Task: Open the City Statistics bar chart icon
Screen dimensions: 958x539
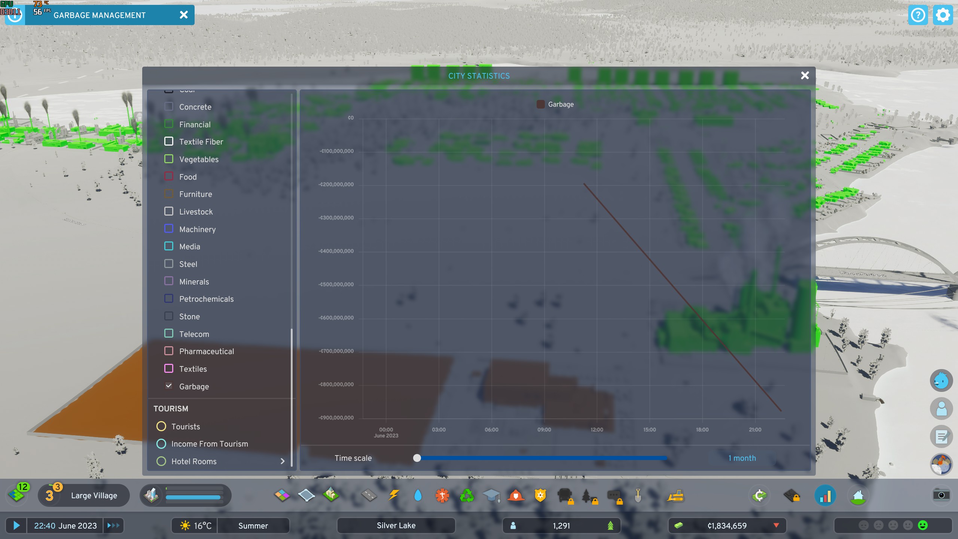Action: (x=826, y=495)
